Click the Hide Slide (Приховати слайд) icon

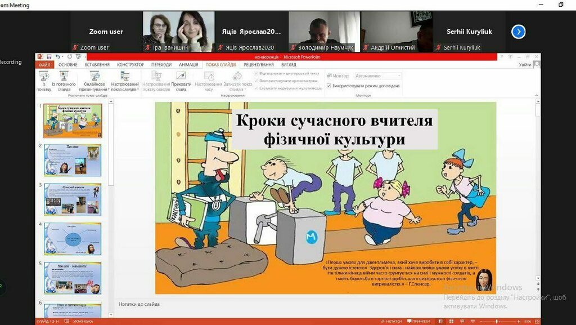181,77
